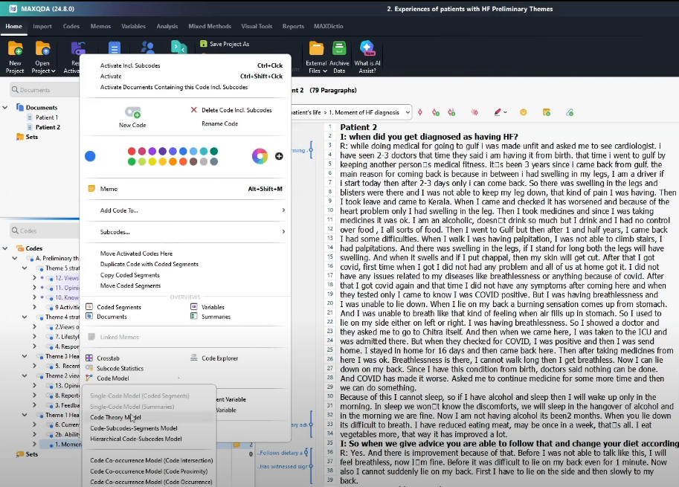Click the Memo menu entry

[x=185, y=189]
